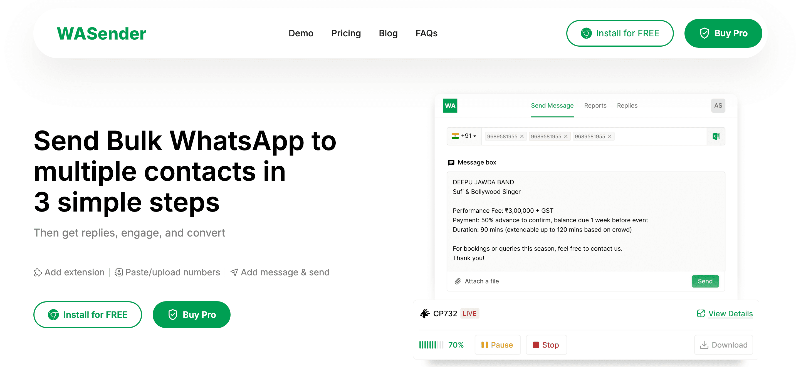Screen dimensions: 801x367
Task: Click the contact card numbers icon
Action: pos(118,272)
